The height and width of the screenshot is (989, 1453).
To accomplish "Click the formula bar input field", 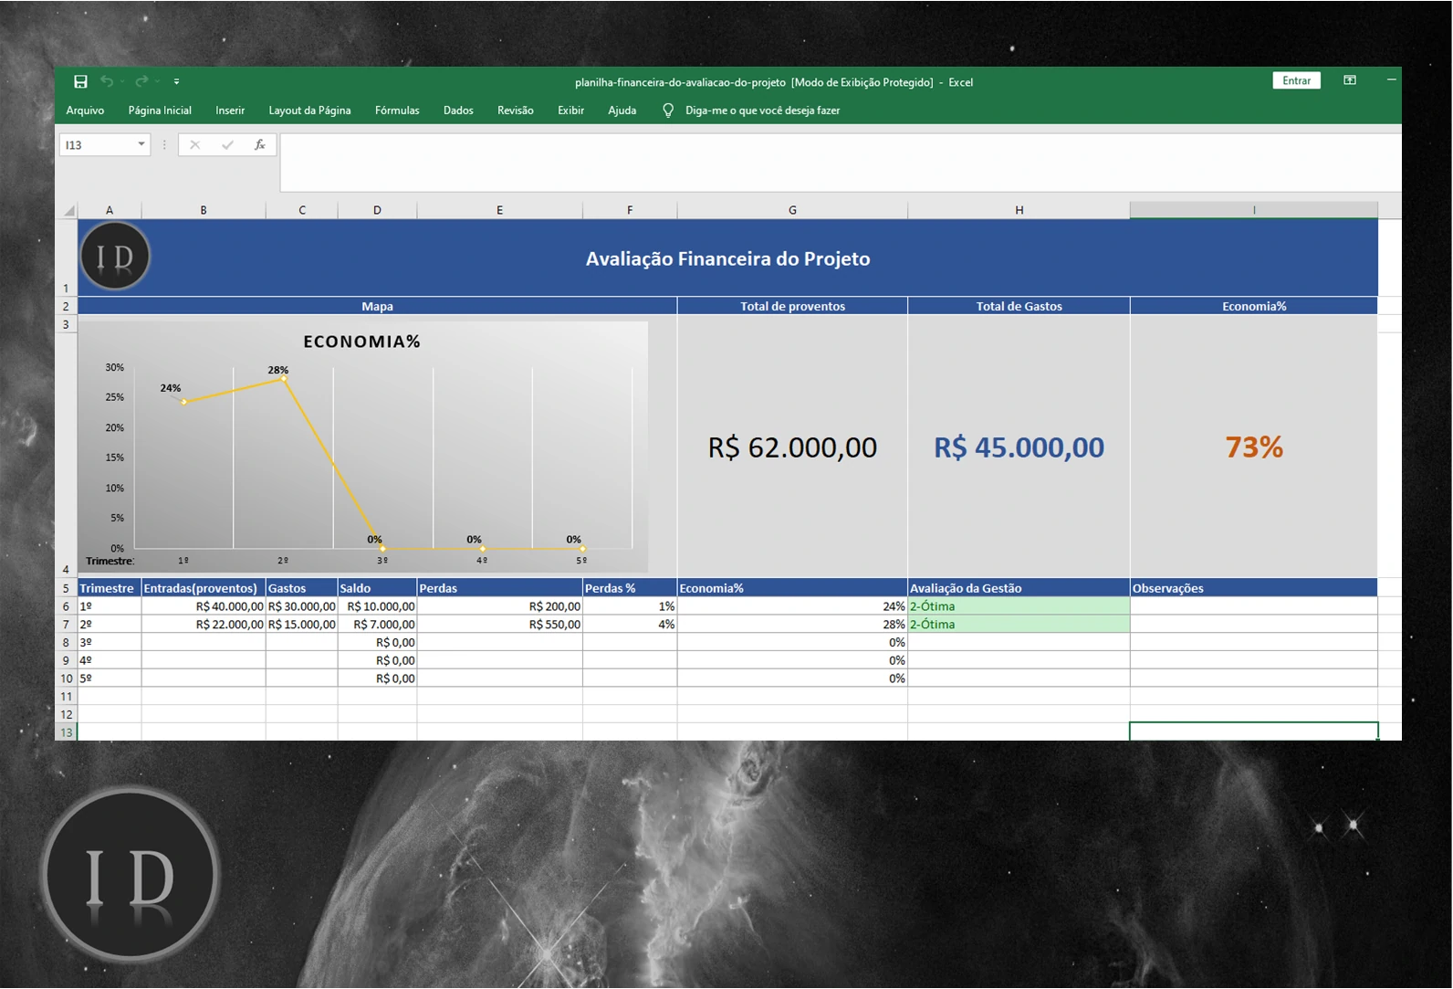I will click(840, 163).
